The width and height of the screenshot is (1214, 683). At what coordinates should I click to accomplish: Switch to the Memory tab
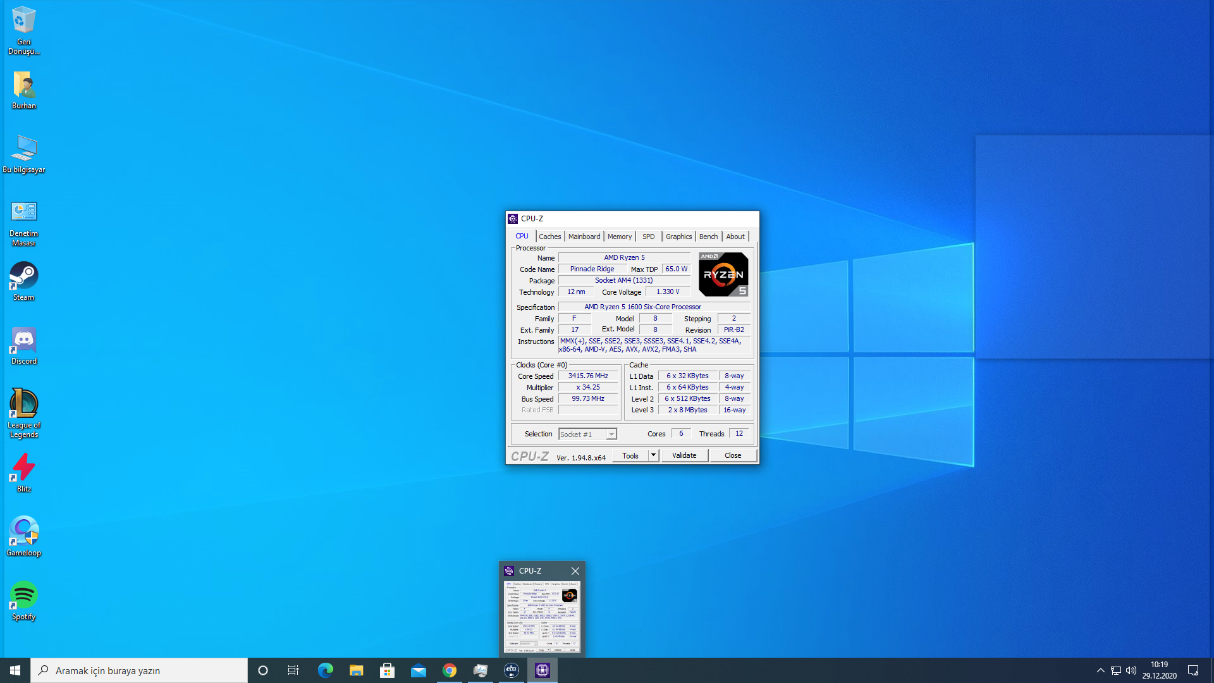620,237
